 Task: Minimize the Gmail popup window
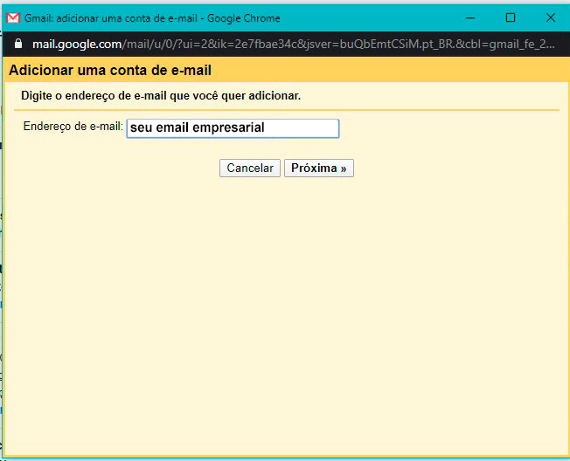point(472,18)
